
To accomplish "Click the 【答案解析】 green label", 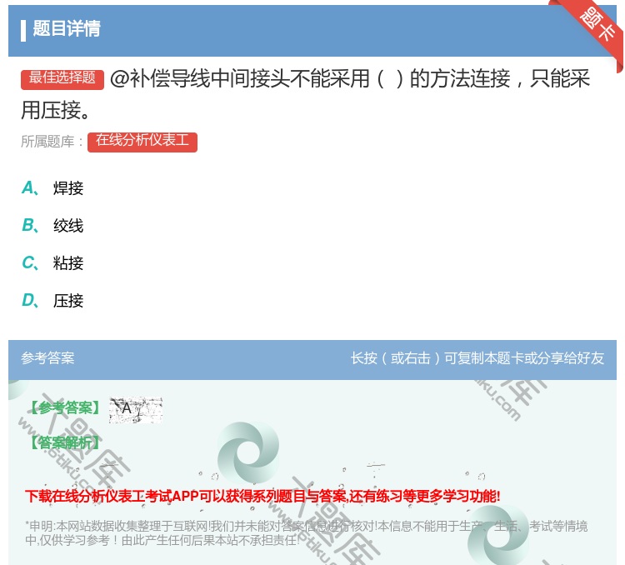I will [x=65, y=442].
